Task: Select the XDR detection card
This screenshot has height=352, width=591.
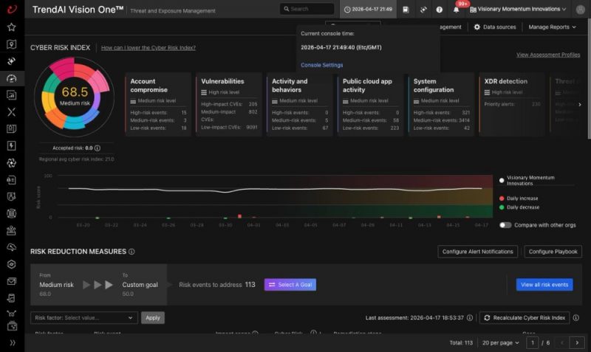Action: point(512,104)
